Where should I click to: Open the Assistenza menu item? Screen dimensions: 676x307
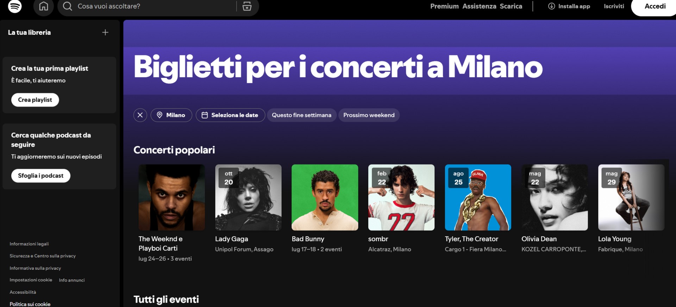coord(479,6)
